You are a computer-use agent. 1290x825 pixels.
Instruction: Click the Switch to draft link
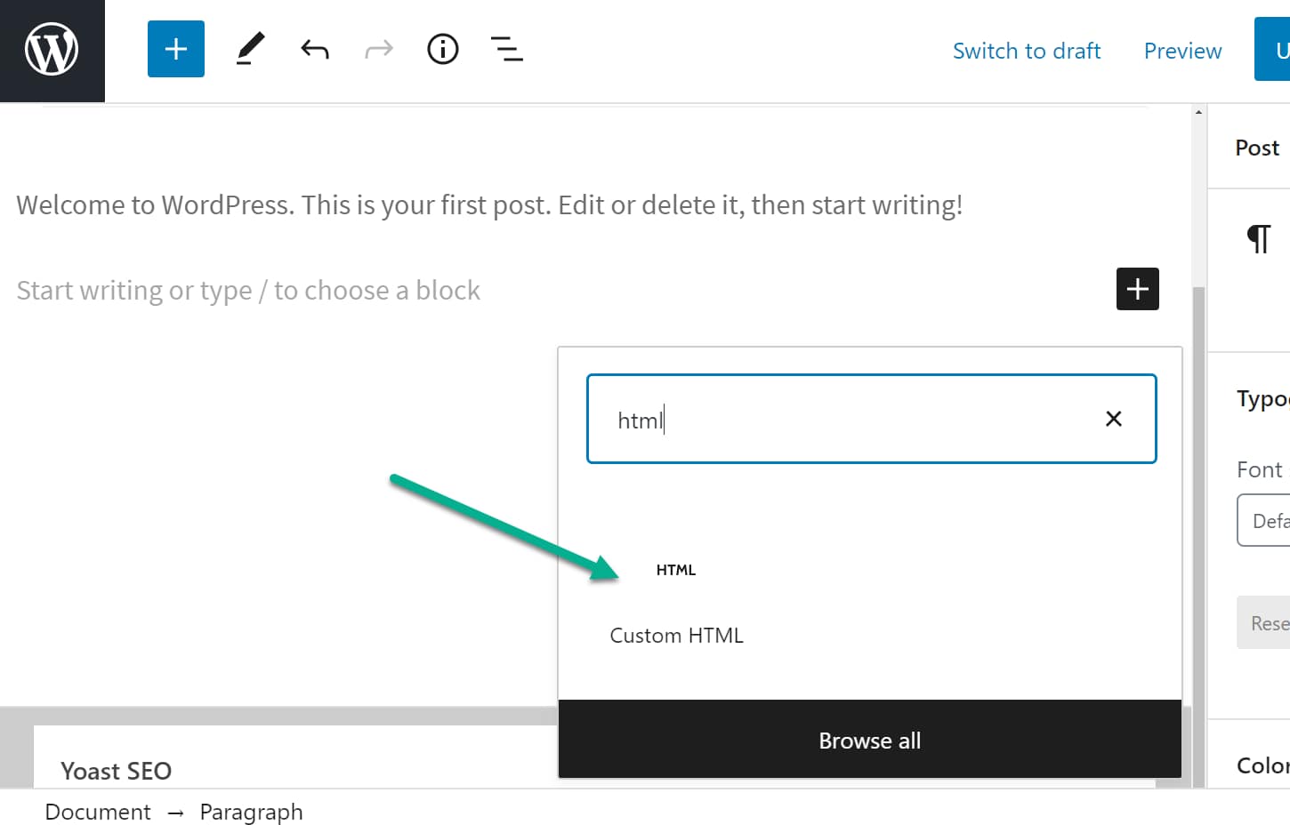tap(1027, 51)
